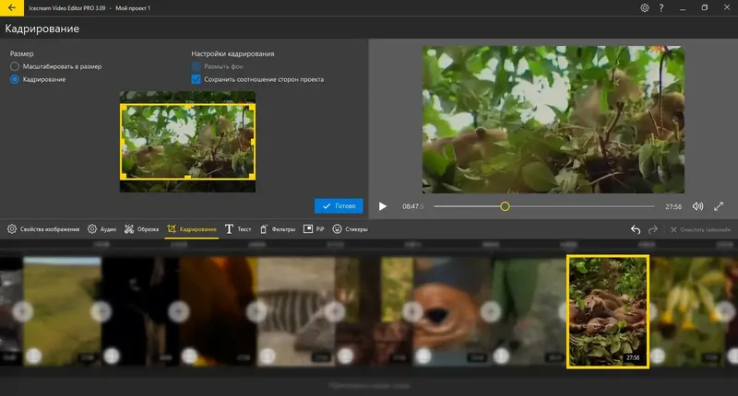Select the Масштабировать в размер radio option

15,67
